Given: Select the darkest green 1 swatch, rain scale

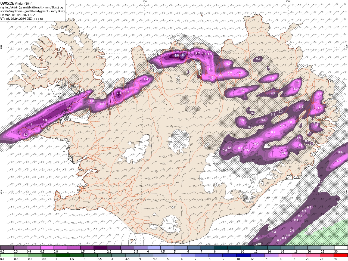Looking at the screenshot, I should coord(63,255).
